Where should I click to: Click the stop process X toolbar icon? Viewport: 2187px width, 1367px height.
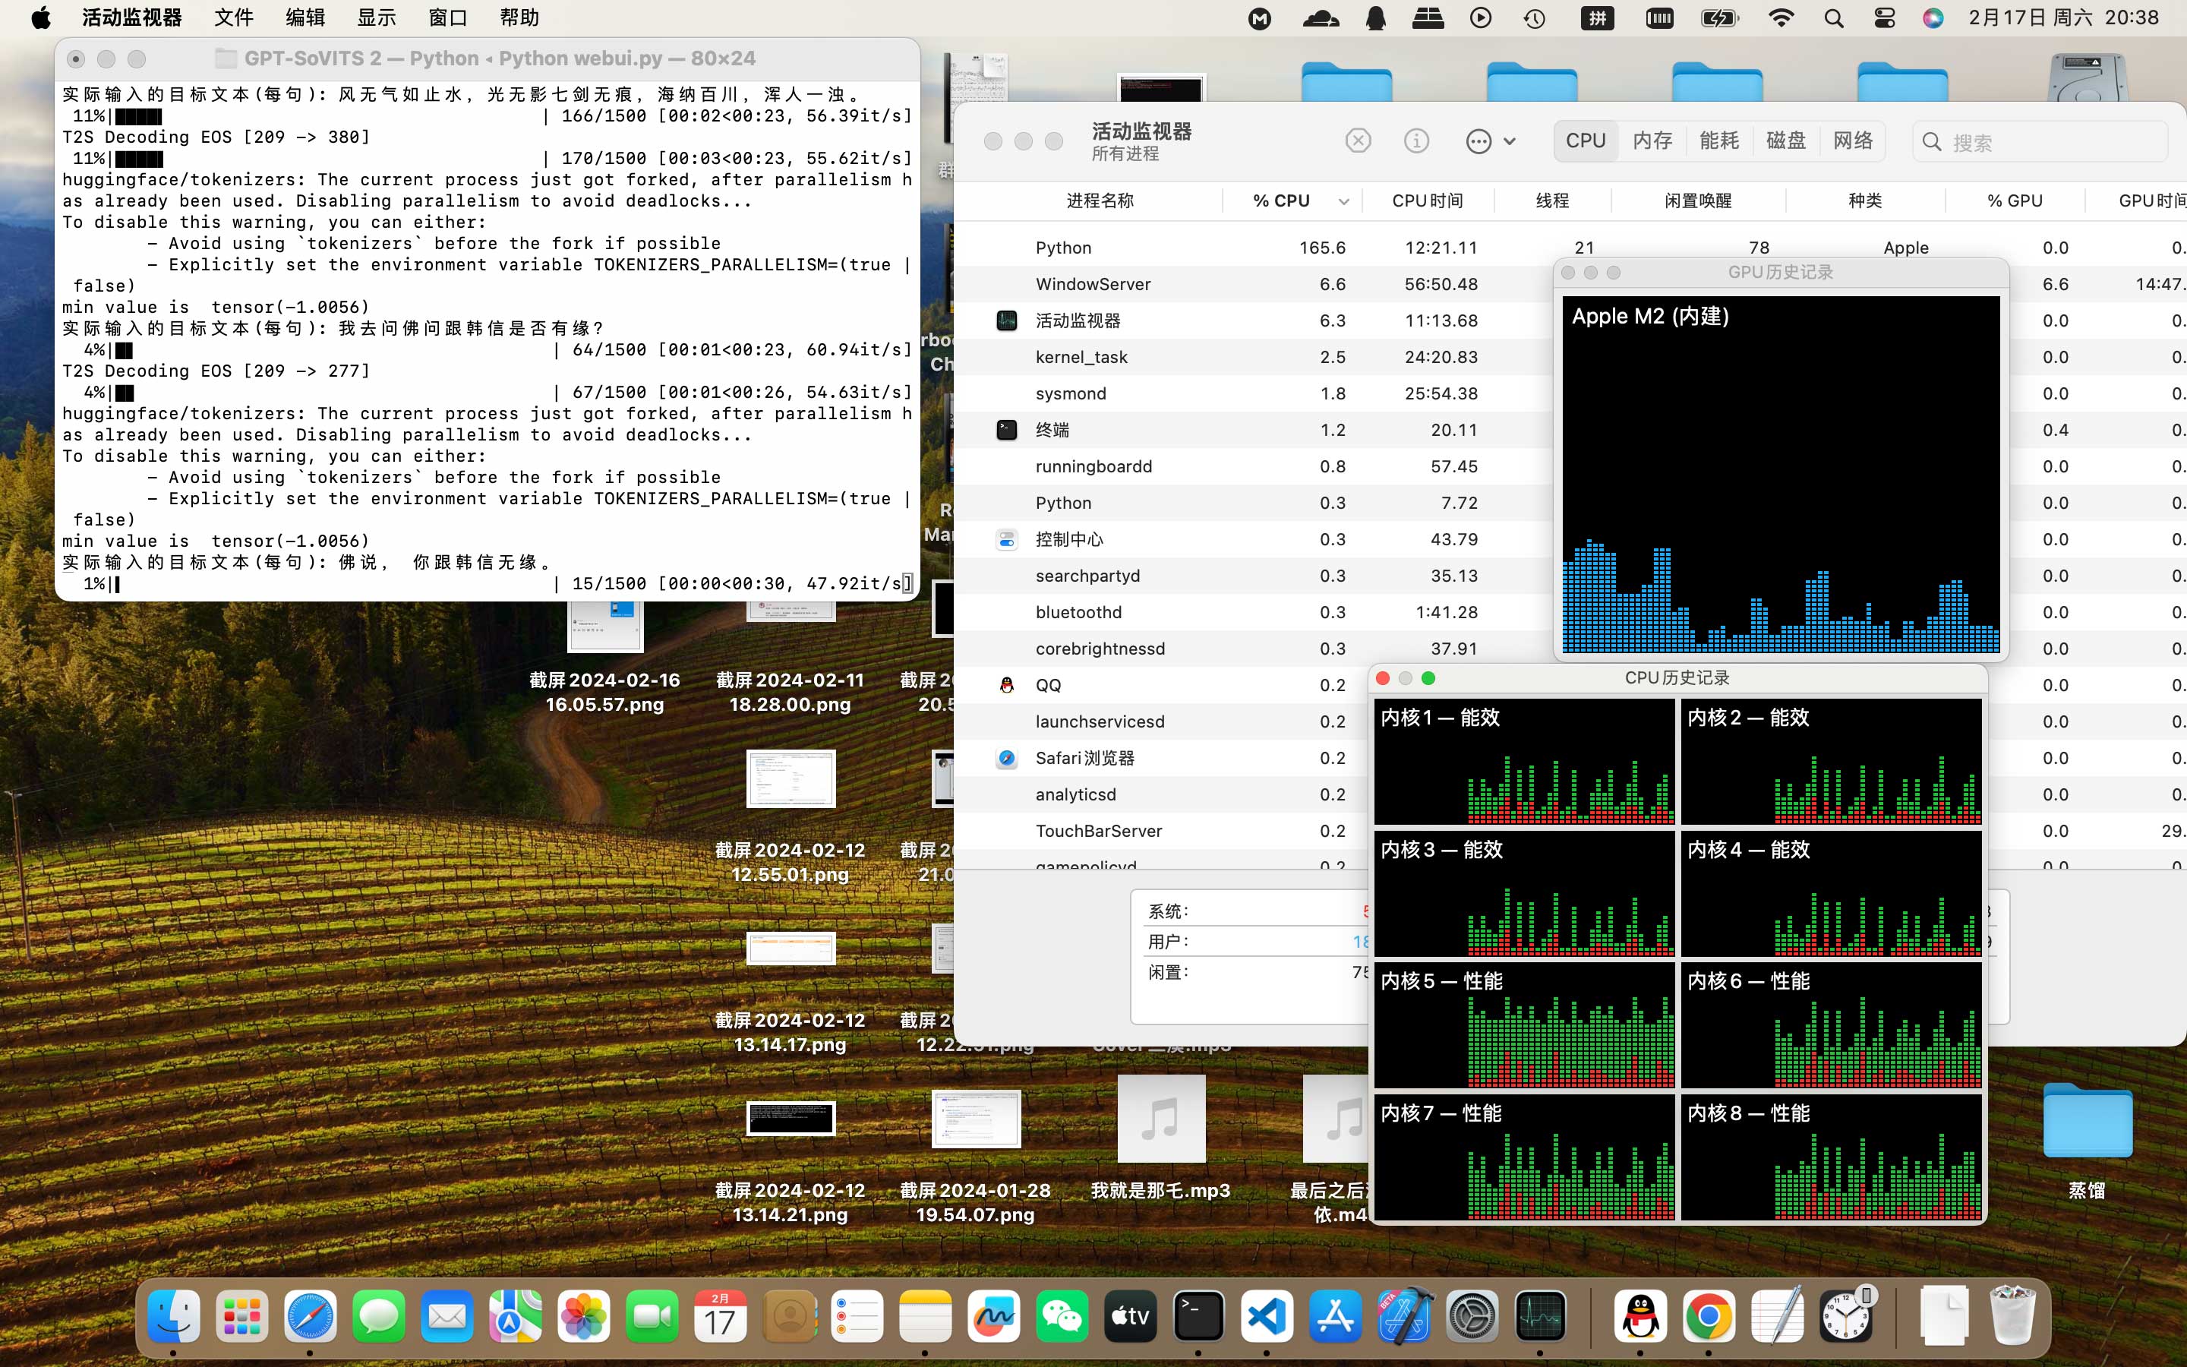pos(1358,141)
